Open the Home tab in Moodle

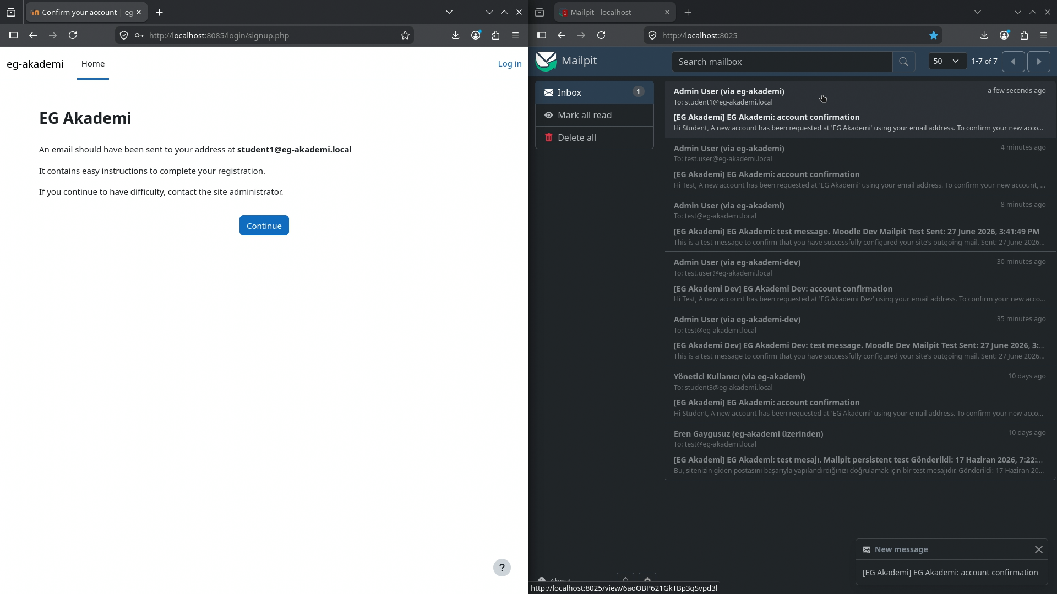[x=93, y=64]
